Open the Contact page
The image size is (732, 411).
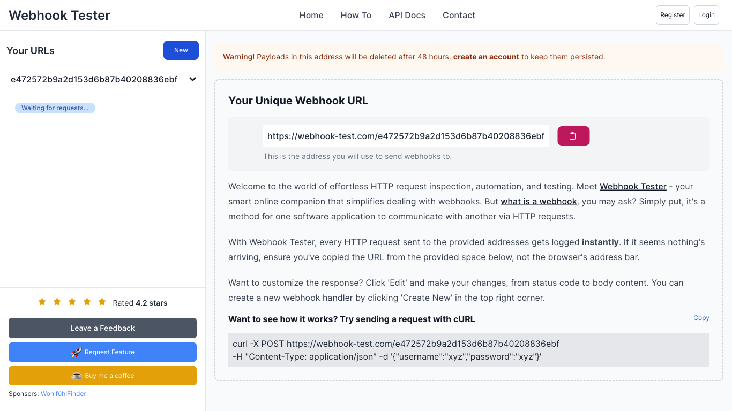click(459, 15)
